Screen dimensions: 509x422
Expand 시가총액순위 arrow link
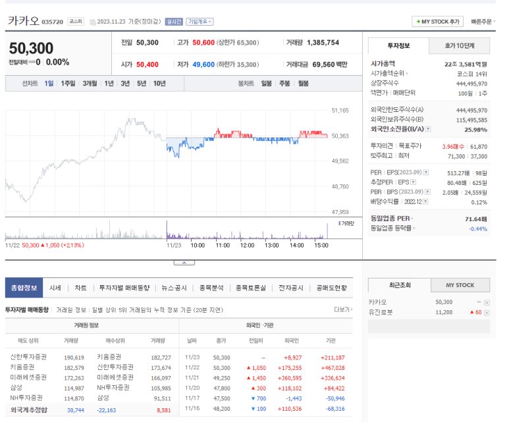coord(389,73)
